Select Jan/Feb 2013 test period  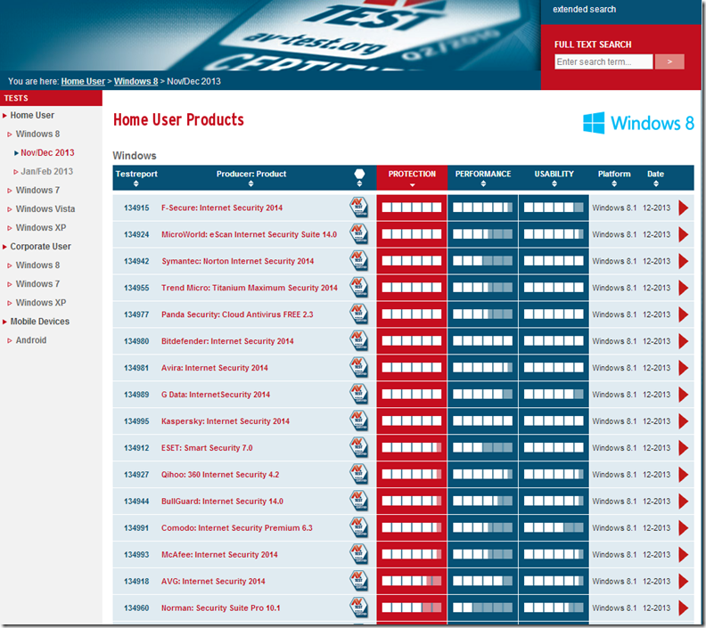point(46,171)
